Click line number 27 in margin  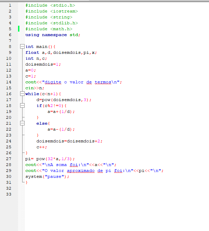click(9, 159)
